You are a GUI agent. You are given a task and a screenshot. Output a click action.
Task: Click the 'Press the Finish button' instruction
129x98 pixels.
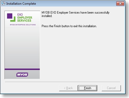[x=69, y=26]
